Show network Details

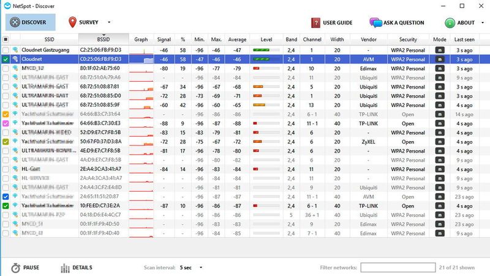pyautogui.click(x=77, y=267)
